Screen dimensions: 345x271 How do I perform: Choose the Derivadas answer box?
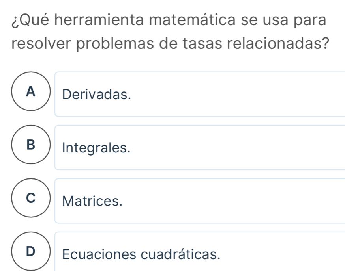(199, 94)
